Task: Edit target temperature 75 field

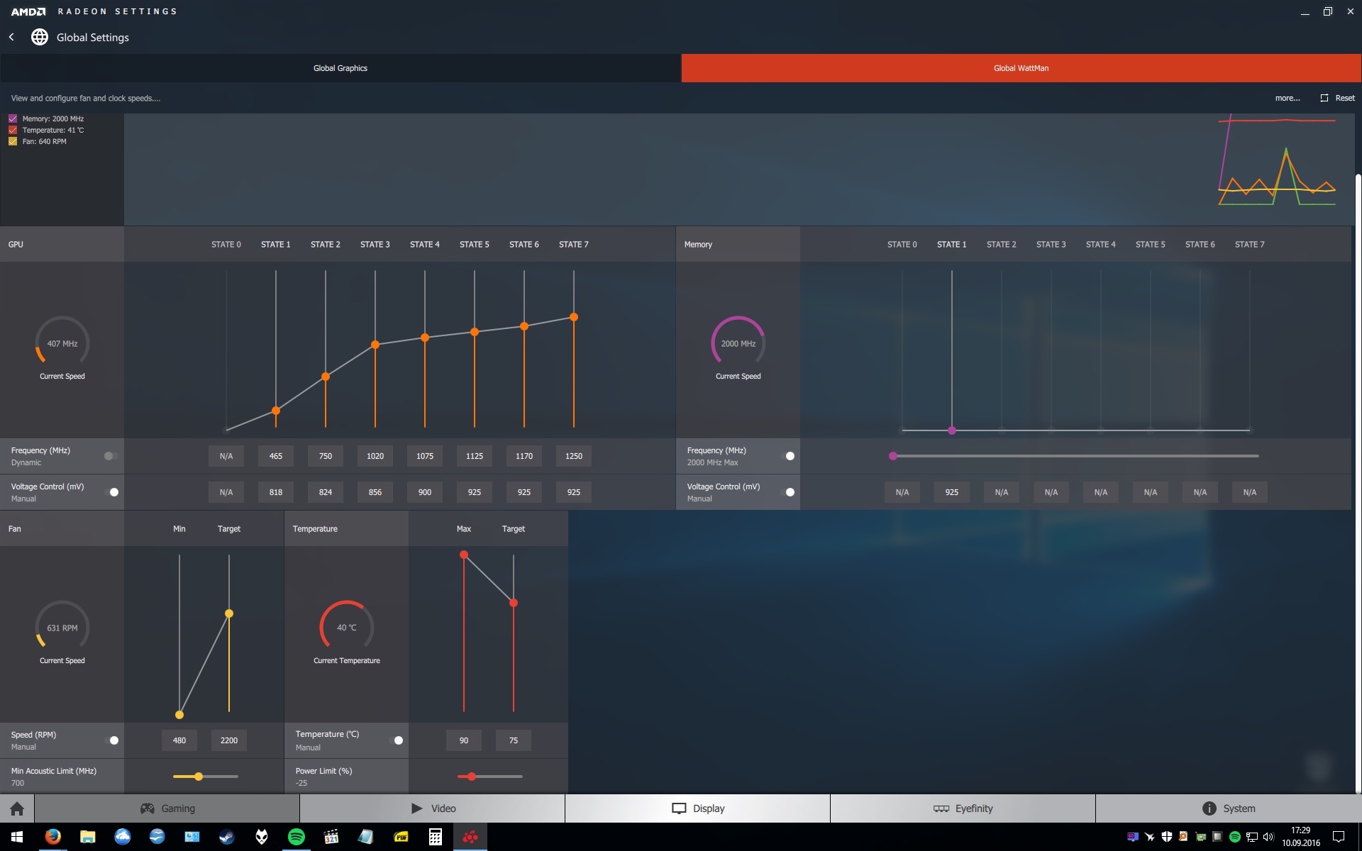Action: click(x=514, y=740)
